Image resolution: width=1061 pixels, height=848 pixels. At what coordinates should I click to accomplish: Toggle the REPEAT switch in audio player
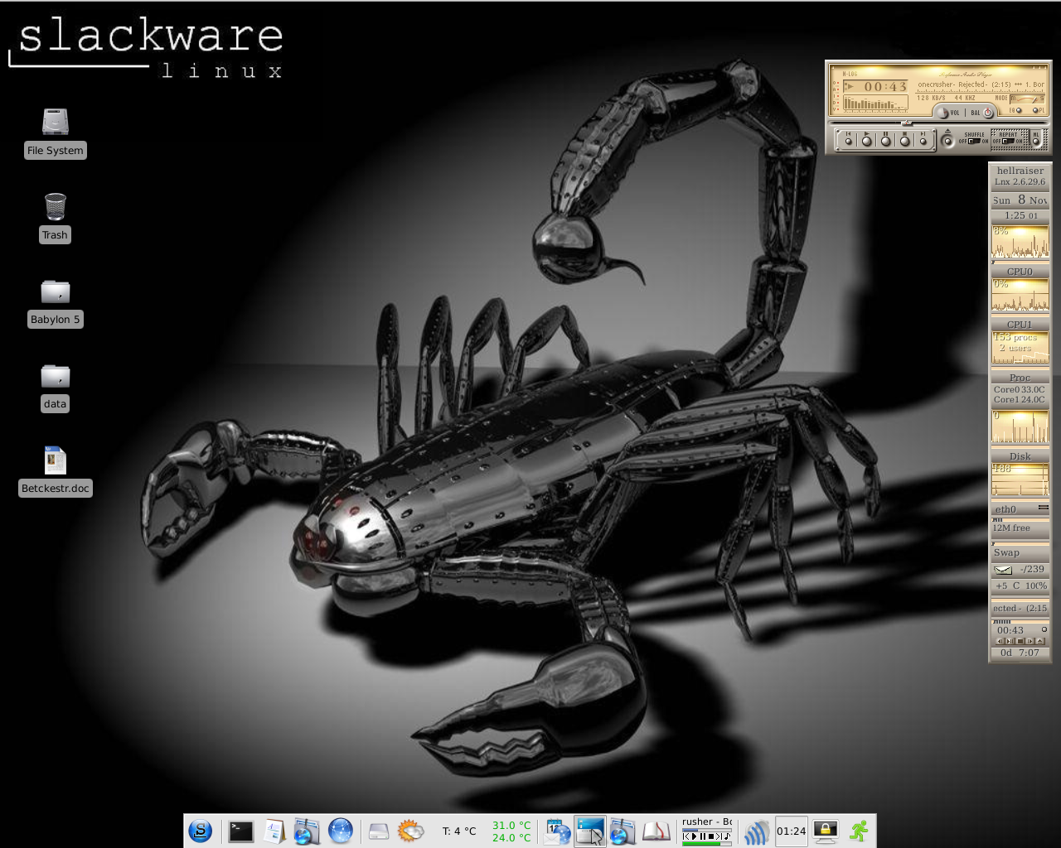coord(1008,141)
